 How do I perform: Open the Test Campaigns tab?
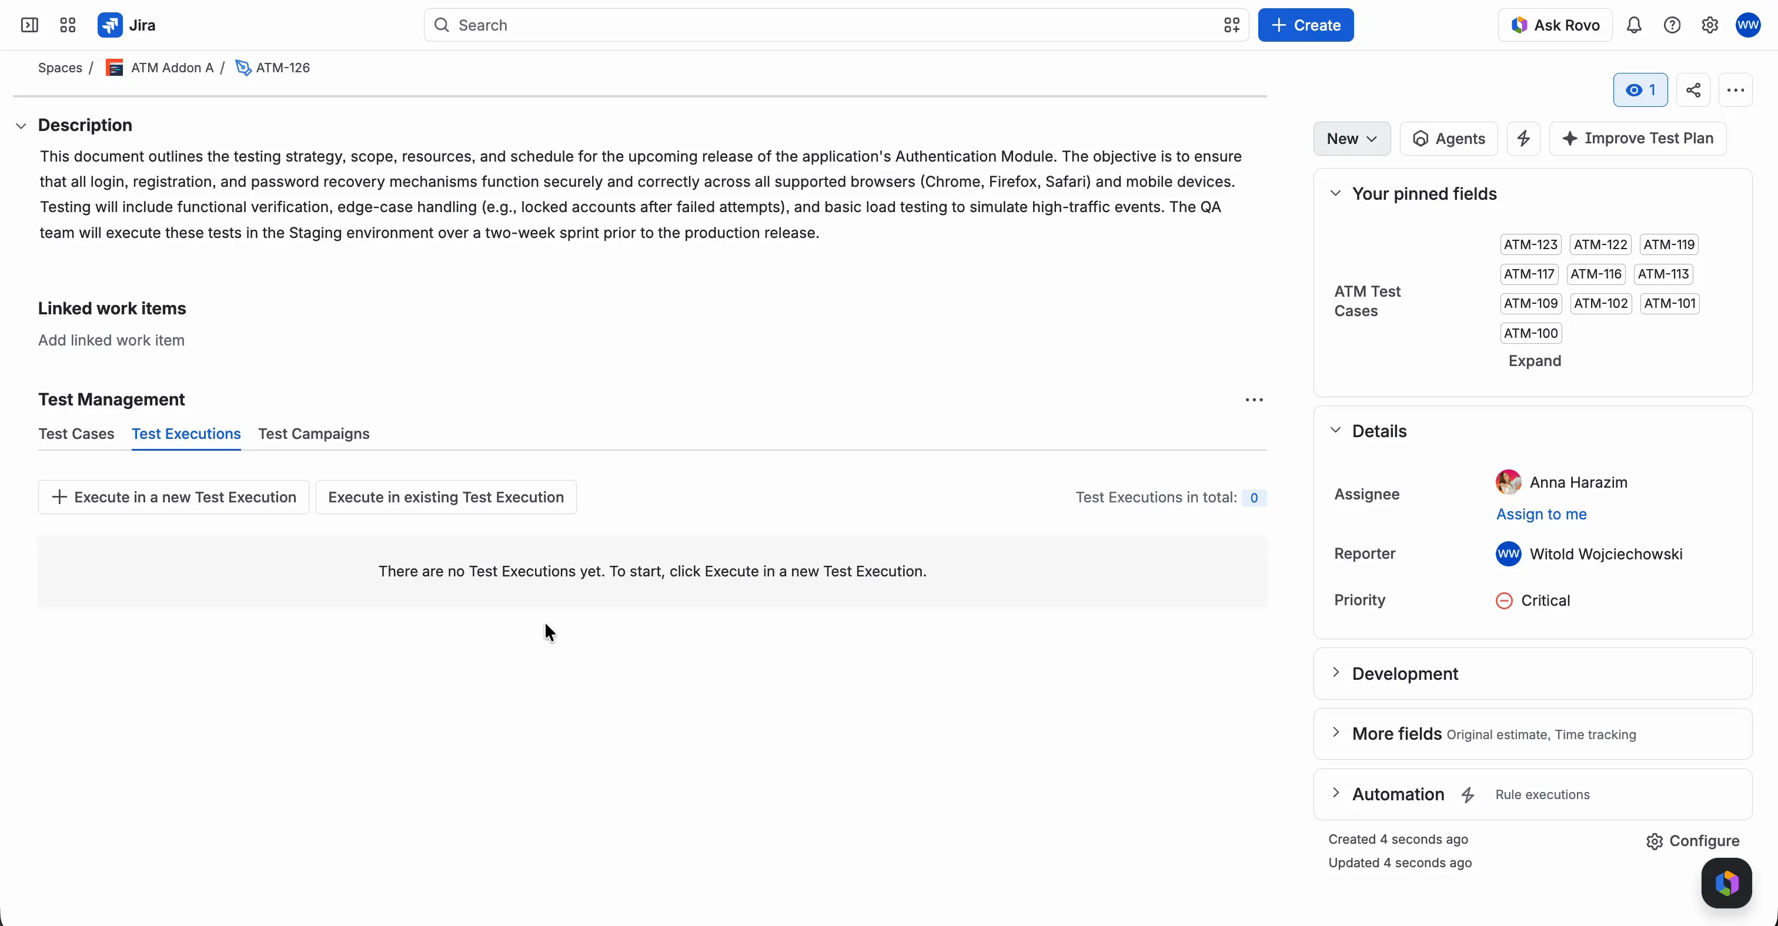313,434
